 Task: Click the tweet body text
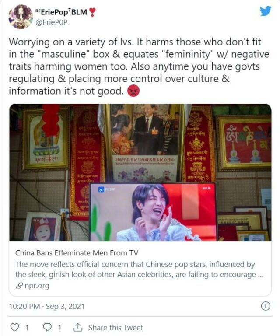(x=139, y=66)
